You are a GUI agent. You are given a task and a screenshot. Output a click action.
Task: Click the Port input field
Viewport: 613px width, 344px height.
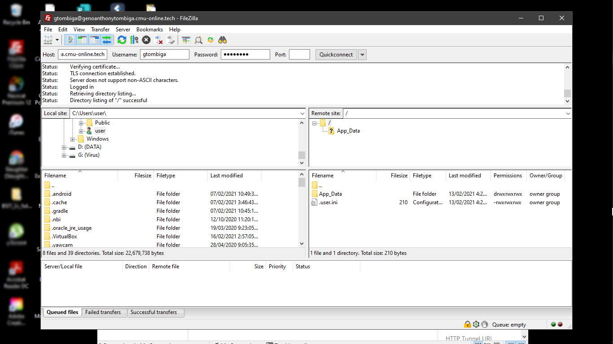click(299, 55)
